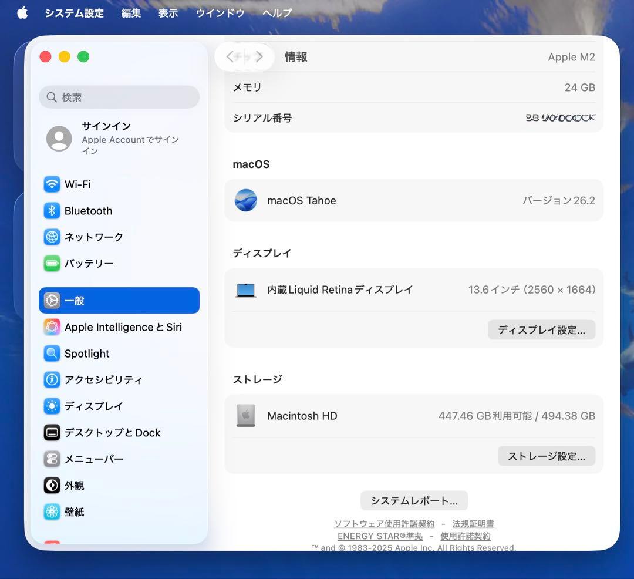Minimize window with yellow button
This screenshot has height=579, width=634.
click(65, 56)
